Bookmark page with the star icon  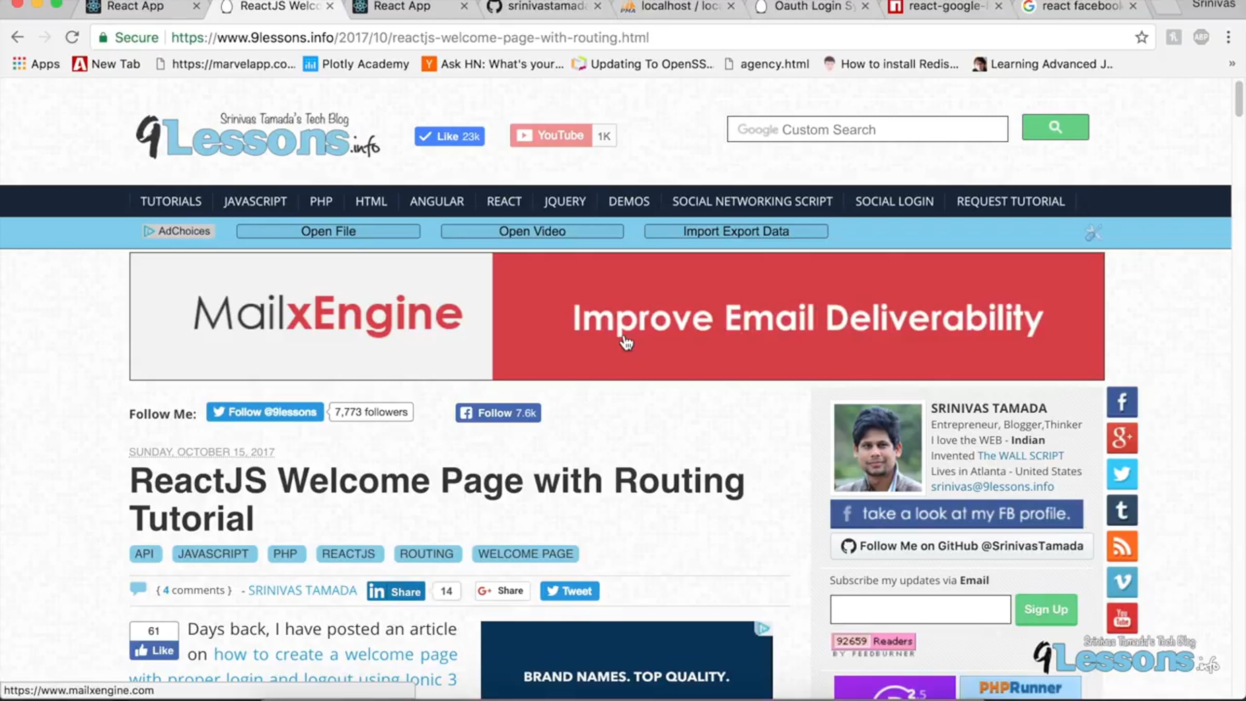coord(1141,37)
